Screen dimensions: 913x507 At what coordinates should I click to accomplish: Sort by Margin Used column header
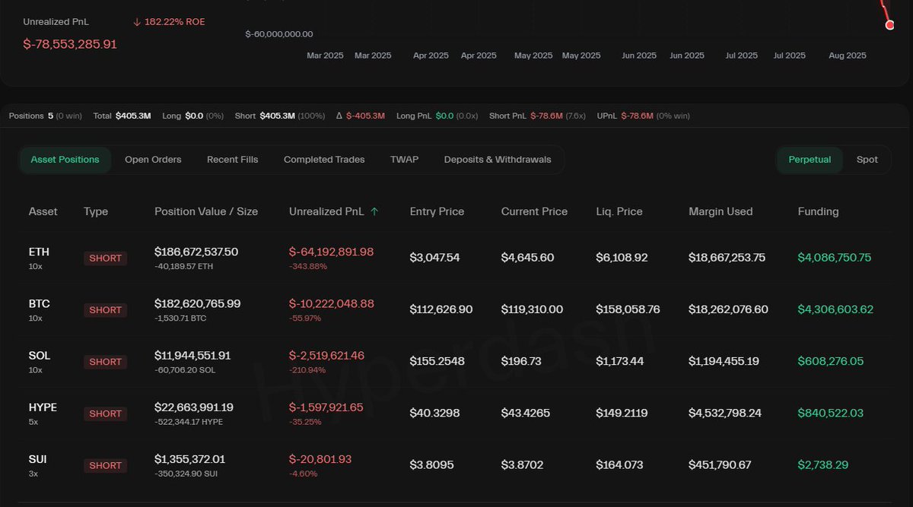721,211
